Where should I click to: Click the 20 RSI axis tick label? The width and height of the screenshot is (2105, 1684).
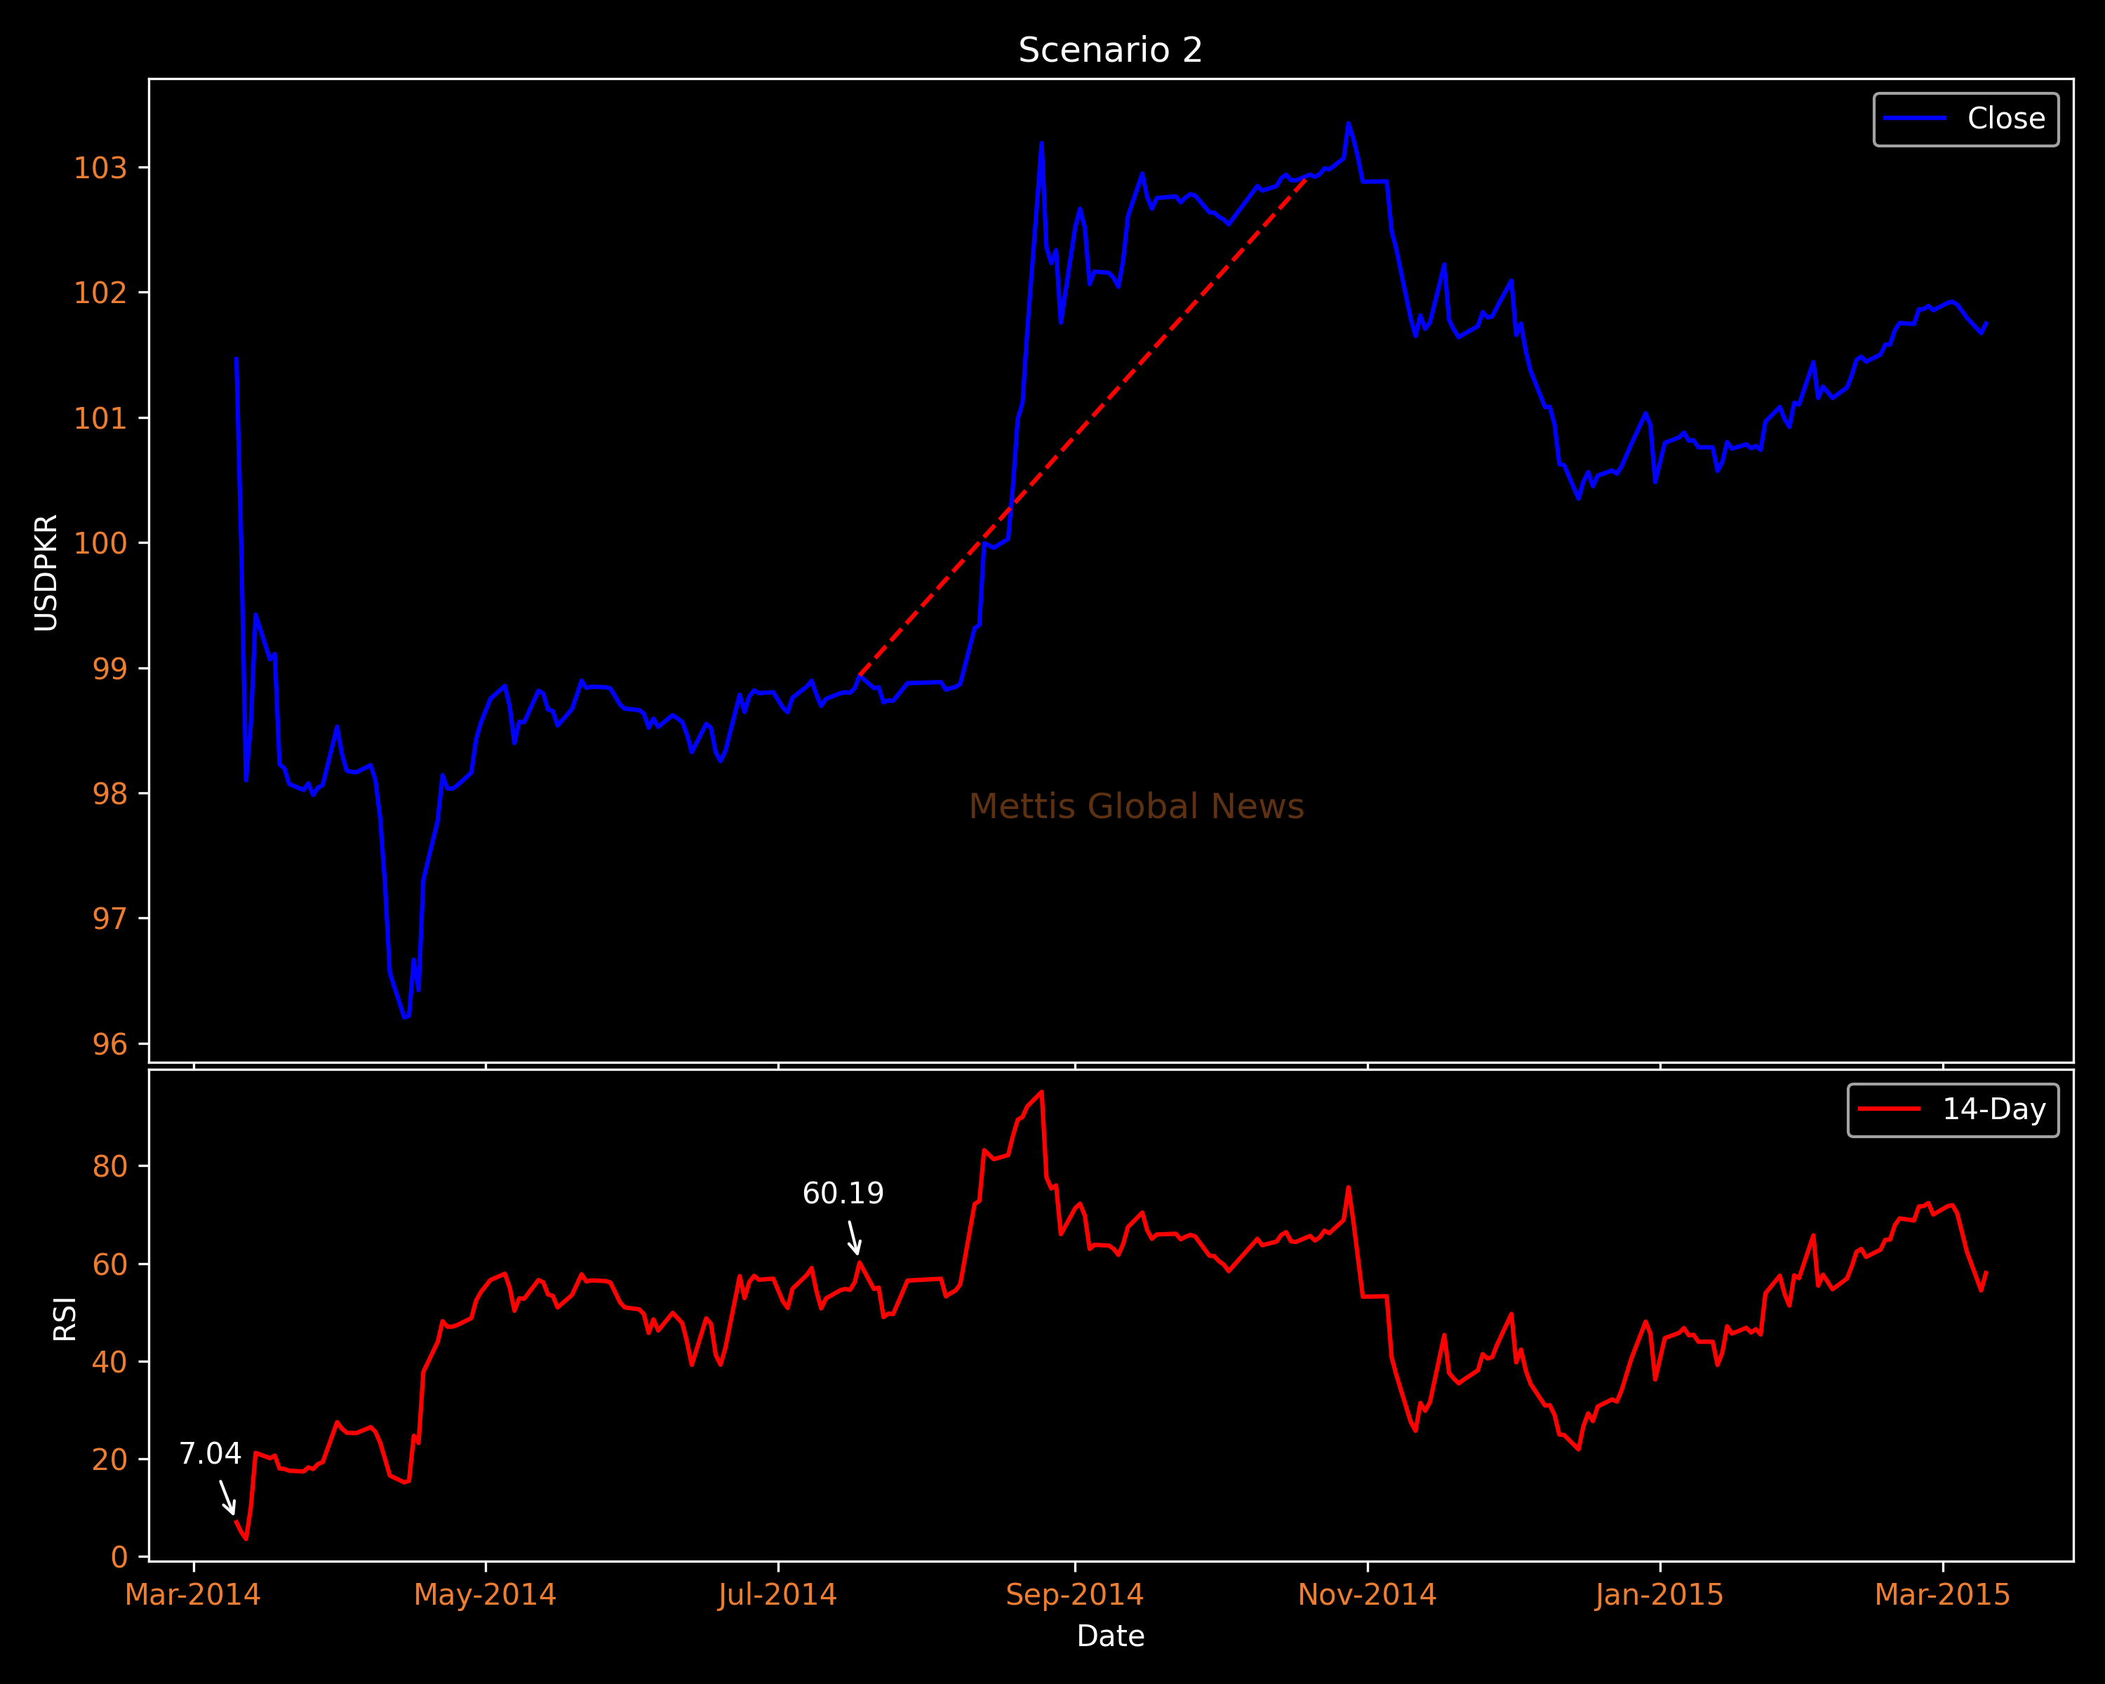[x=109, y=1459]
